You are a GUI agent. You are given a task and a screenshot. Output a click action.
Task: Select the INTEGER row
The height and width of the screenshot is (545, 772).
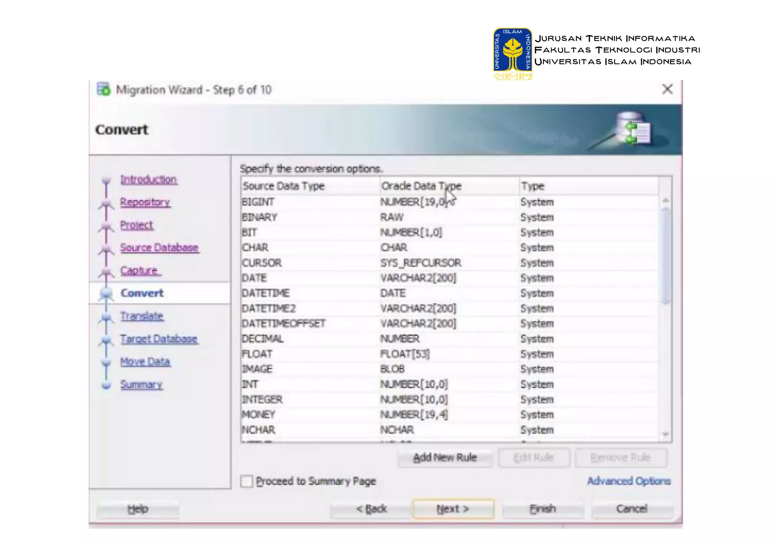[450, 400]
